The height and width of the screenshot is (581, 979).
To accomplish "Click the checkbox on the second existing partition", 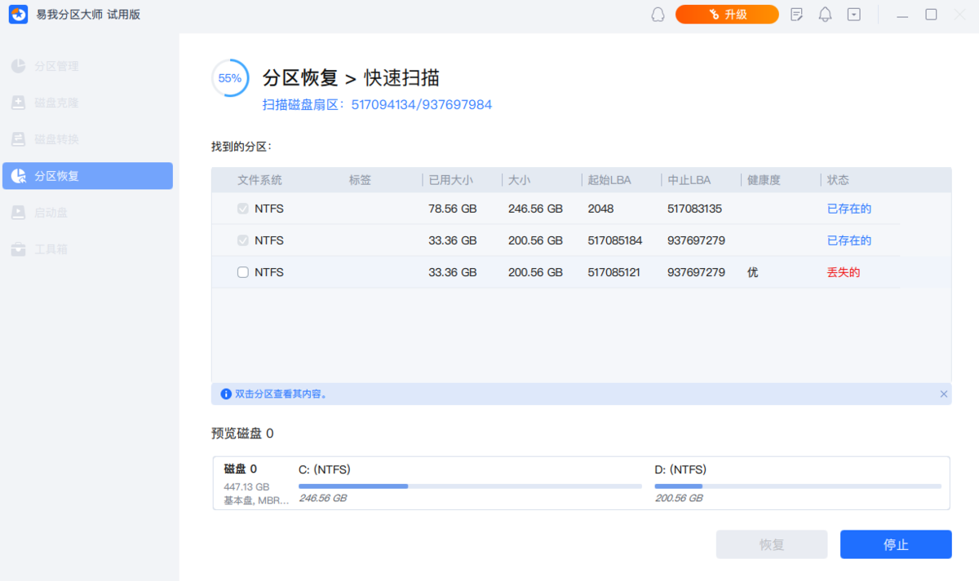I will pyautogui.click(x=242, y=240).
